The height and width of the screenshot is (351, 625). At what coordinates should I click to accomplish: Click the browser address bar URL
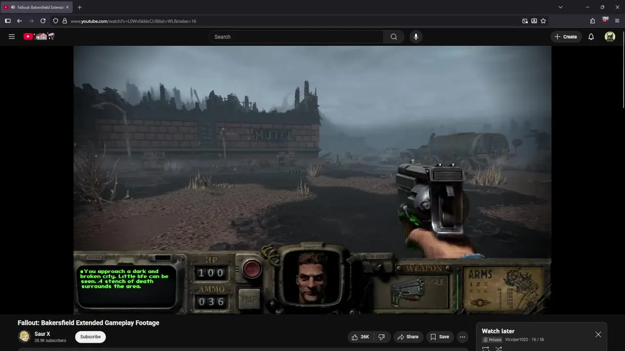coord(133,21)
